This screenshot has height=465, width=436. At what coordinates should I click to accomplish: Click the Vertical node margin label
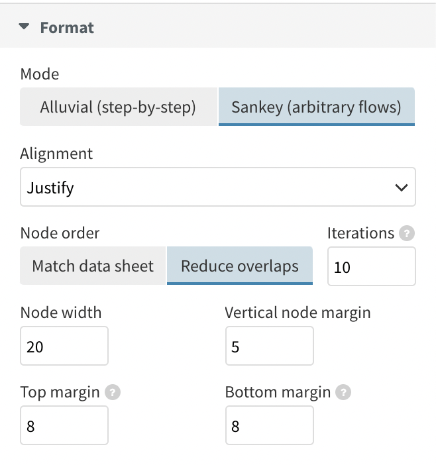coord(298,313)
